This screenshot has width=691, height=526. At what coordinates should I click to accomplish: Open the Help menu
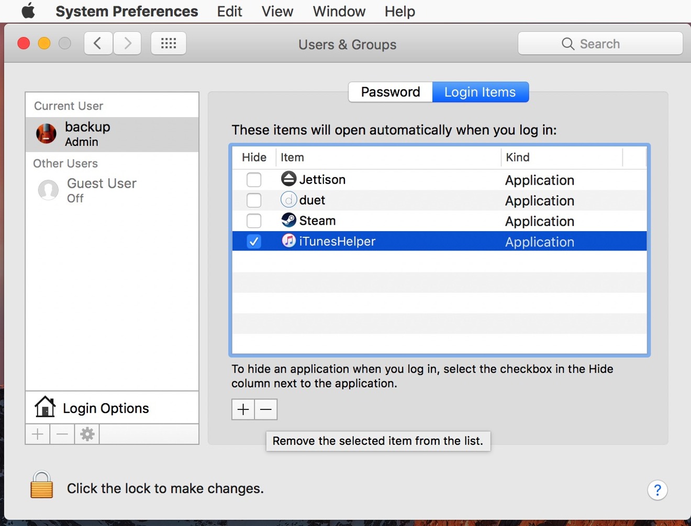point(400,11)
